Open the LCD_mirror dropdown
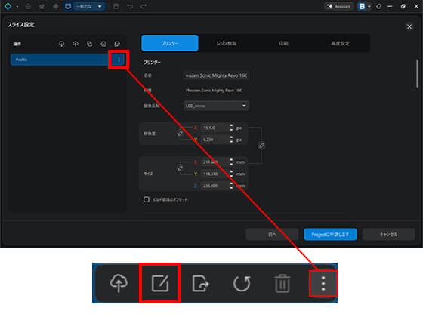 (x=216, y=106)
